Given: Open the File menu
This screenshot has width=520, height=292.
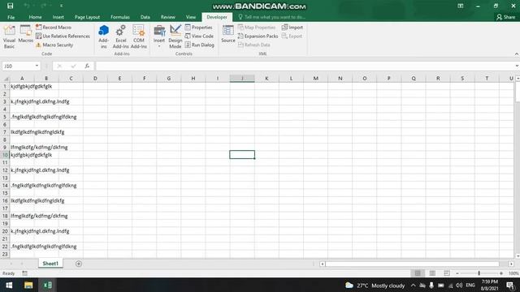Looking at the screenshot, I should 11,17.
